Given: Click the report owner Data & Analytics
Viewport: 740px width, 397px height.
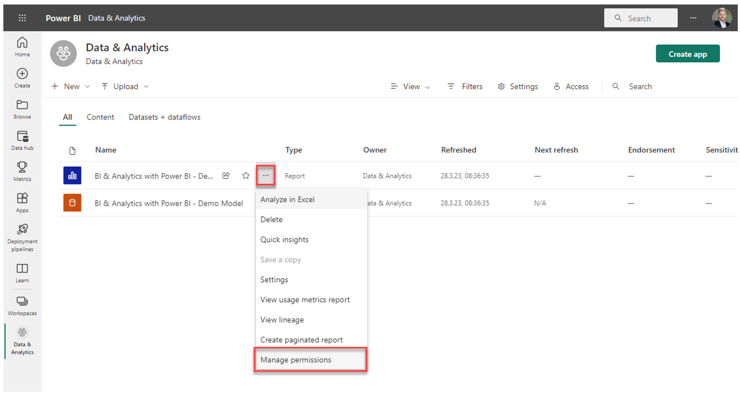Looking at the screenshot, I should (387, 176).
